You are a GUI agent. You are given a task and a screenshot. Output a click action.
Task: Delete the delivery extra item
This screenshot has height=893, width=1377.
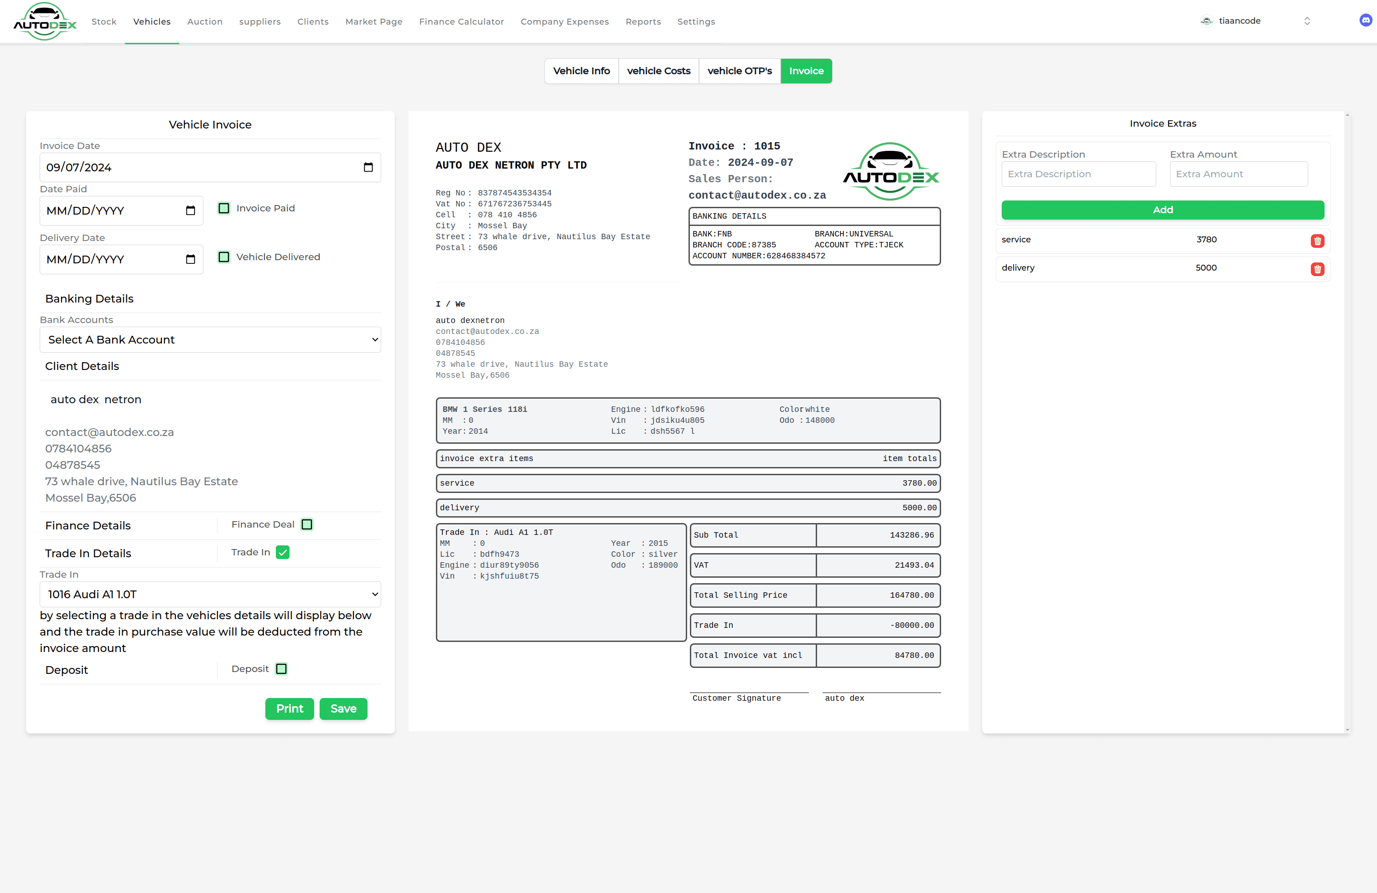pos(1317,269)
